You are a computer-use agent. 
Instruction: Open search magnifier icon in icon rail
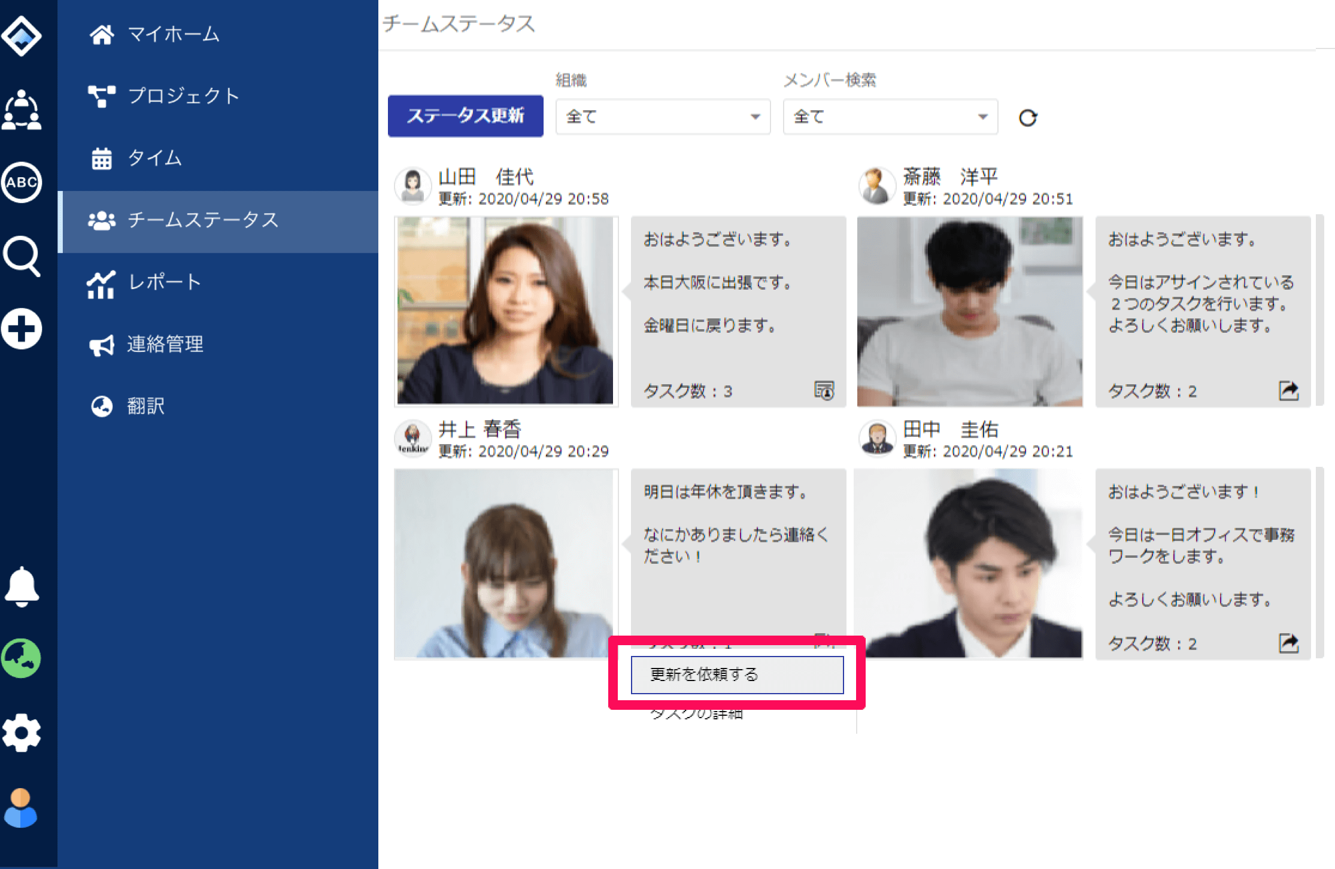(x=22, y=256)
